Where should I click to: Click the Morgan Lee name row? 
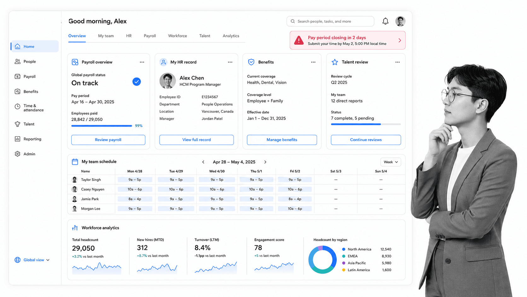91,209
